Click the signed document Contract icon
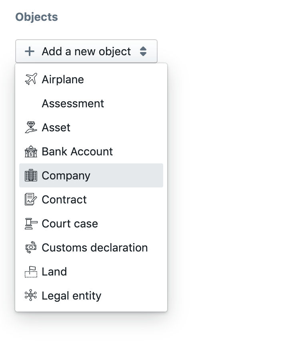The image size is (292, 342). click(x=31, y=199)
